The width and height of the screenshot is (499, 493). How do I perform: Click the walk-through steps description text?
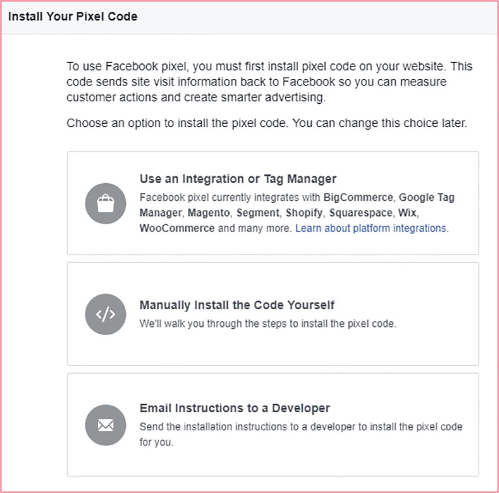[x=268, y=323]
